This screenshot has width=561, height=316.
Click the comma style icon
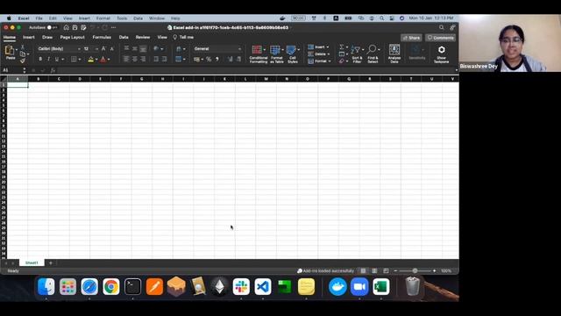click(217, 59)
